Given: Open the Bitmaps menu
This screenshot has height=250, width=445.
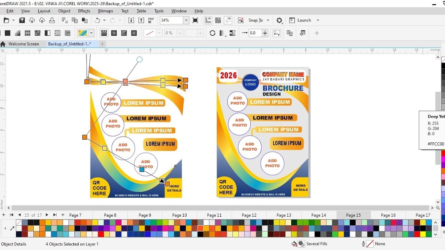Looking at the screenshot, I should tap(106, 11).
